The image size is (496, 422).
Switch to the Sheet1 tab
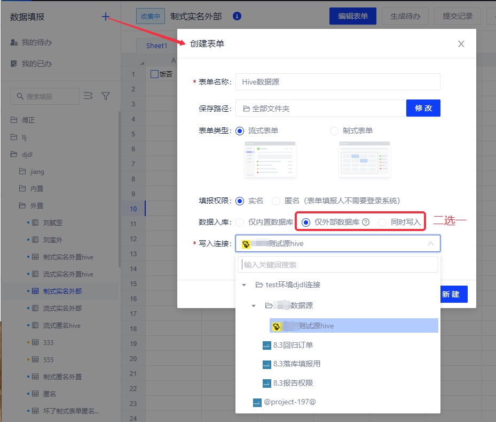pyautogui.click(x=156, y=45)
